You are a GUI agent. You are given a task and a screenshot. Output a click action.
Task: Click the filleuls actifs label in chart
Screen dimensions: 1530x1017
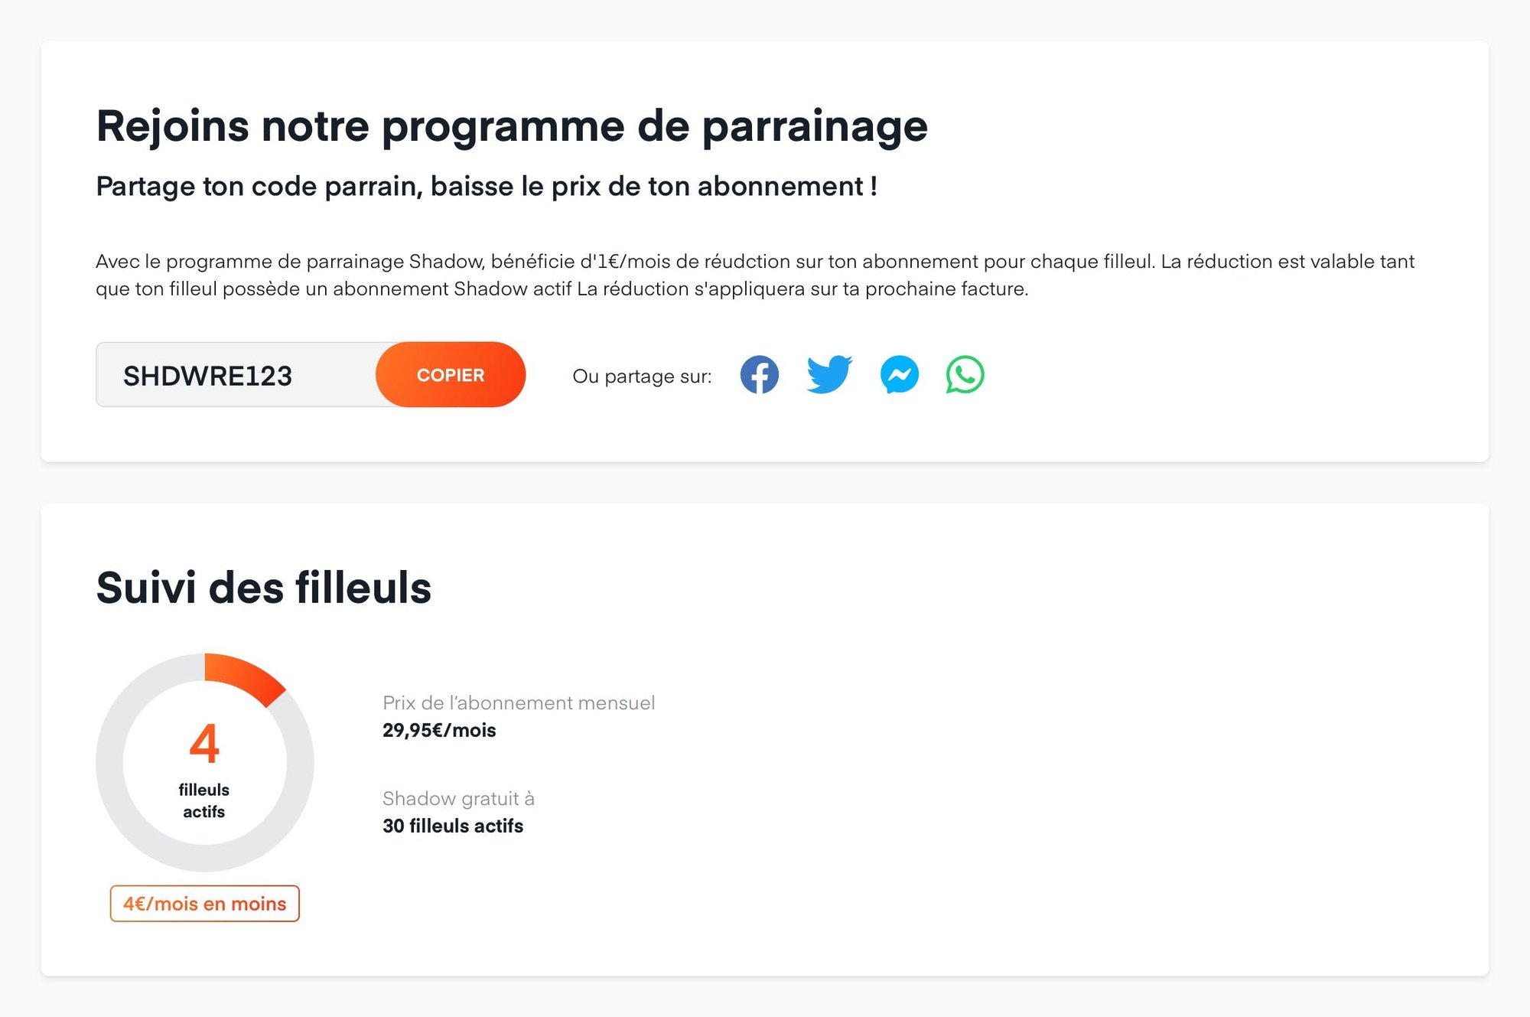[x=204, y=800]
